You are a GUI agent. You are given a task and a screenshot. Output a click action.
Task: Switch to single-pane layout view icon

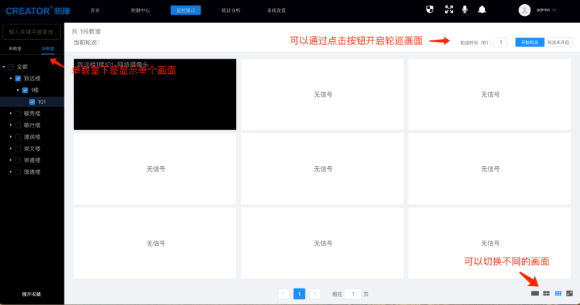[x=535, y=293]
